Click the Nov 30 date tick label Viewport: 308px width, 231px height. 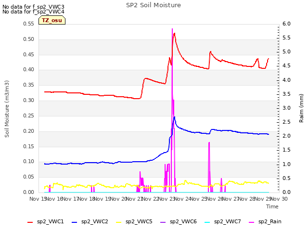point(279,199)
